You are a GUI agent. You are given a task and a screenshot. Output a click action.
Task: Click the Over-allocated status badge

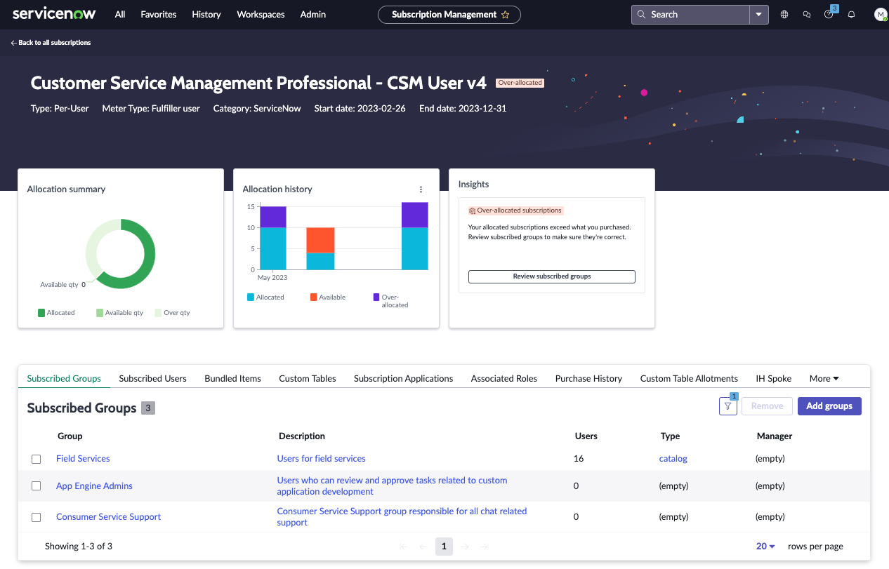coord(520,83)
